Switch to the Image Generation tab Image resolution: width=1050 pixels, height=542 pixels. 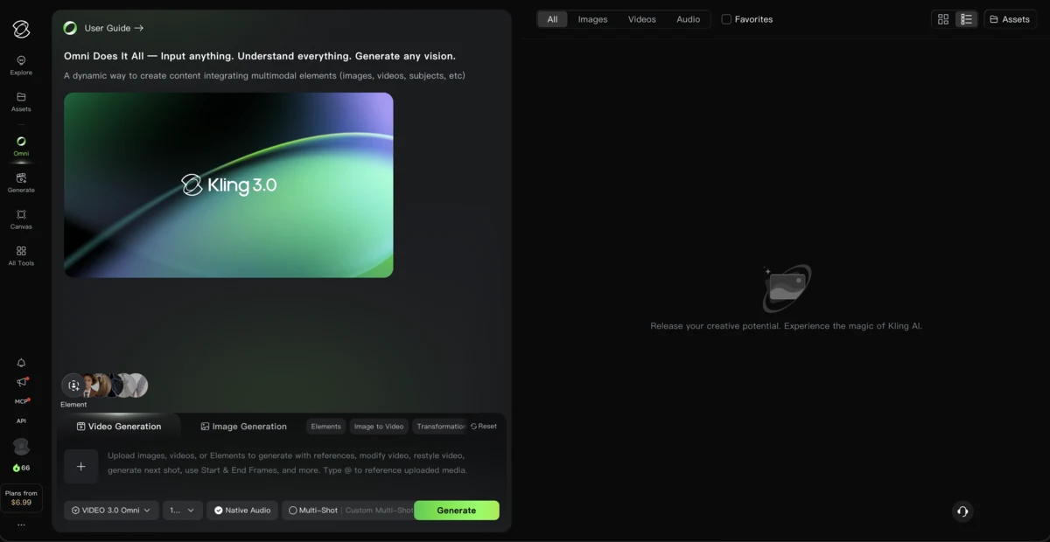[243, 427]
